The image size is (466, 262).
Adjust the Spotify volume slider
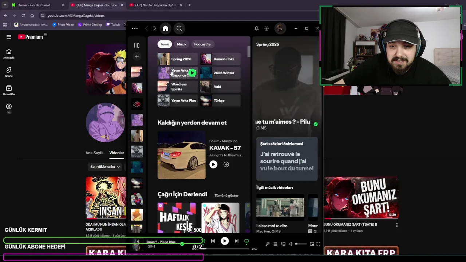coord(301,244)
